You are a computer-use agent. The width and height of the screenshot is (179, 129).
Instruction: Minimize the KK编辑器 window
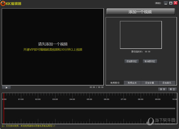(x=166, y=3)
